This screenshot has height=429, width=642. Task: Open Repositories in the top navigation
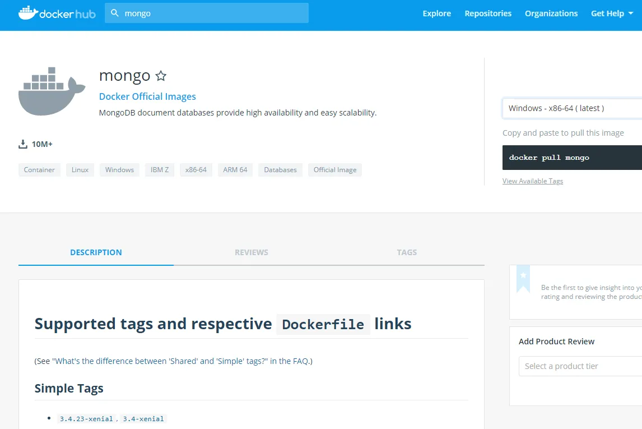[488, 13]
